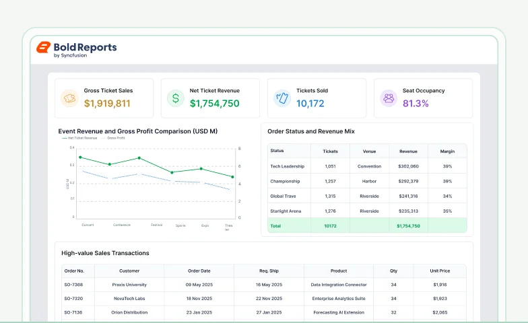Image resolution: width=528 pixels, height=323 pixels.
Task: Click the $302,060 revenue cell
Action: pyautogui.click(x=408, y=166)
